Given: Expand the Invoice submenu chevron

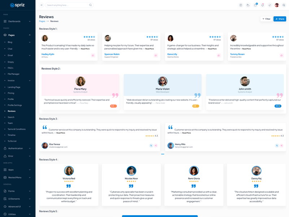Looking at the screenshot, I should click(x=30, y=81).
